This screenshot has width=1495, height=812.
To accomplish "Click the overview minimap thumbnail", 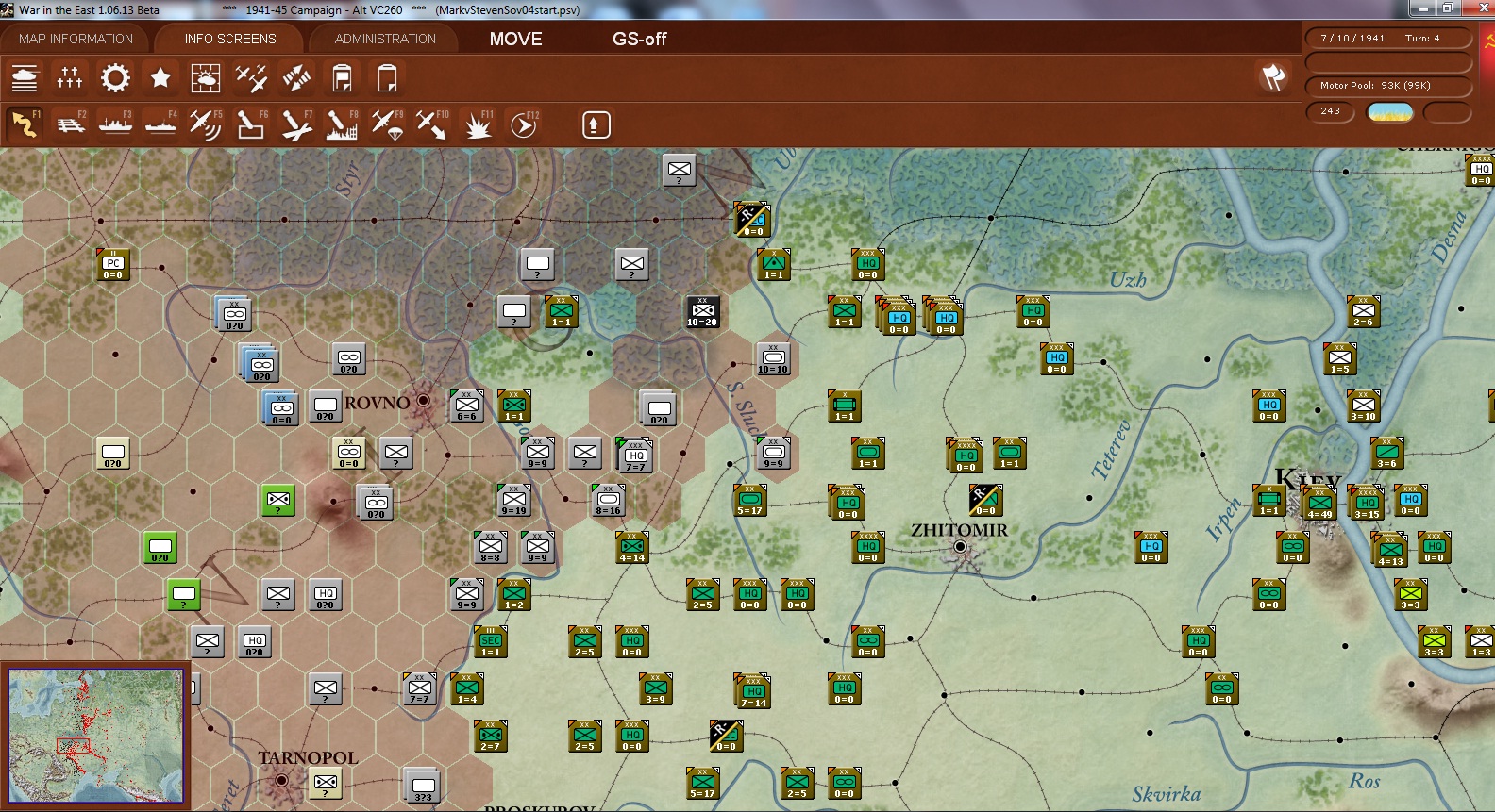I will (x=95, y=736).
